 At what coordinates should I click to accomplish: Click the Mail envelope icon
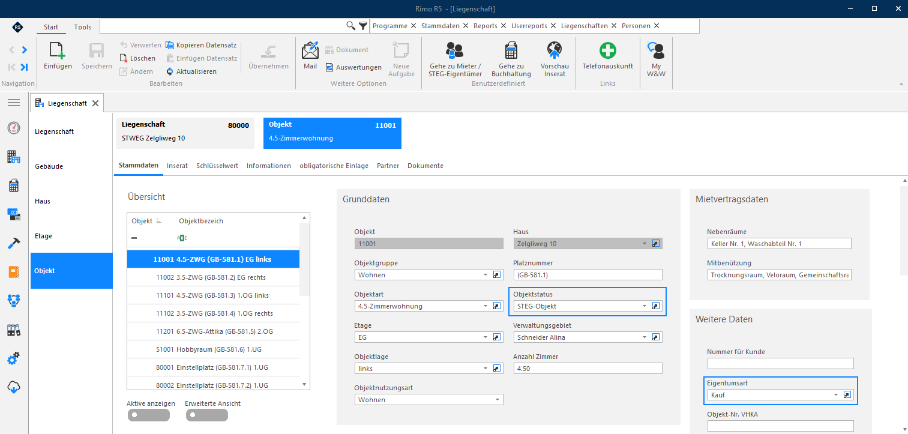(310, 50)
